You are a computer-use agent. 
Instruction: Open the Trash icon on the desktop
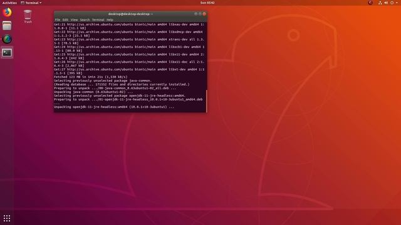coord(28,17)
